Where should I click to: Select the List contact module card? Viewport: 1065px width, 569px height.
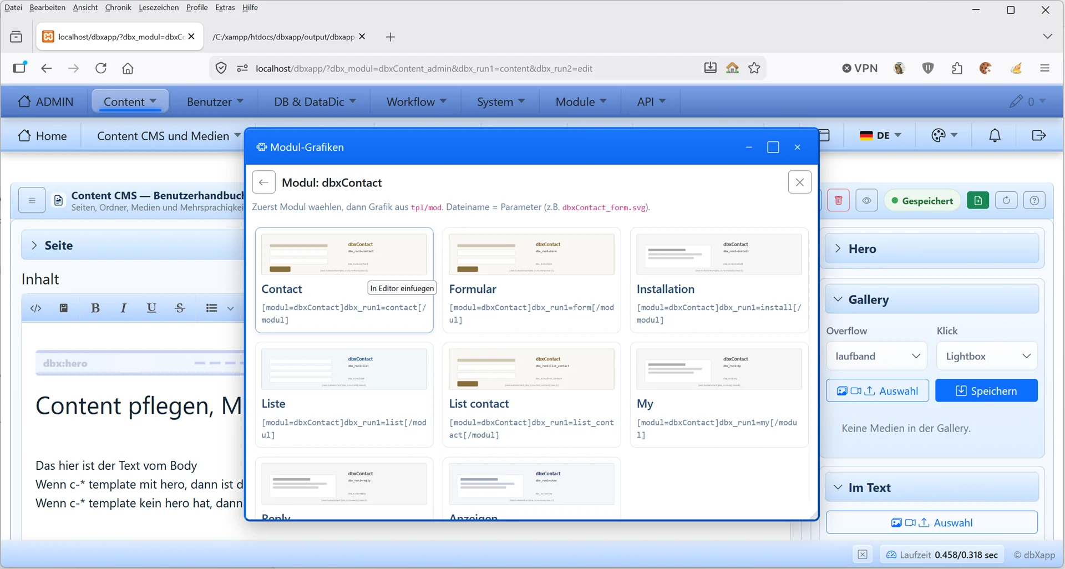point(531,395)
